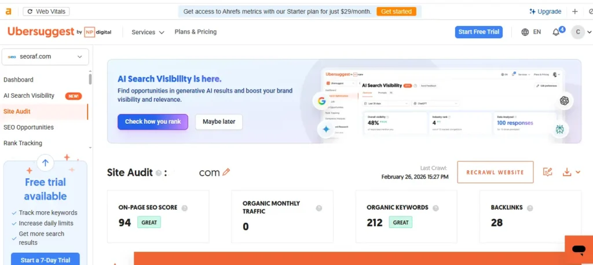593x265 pixels.
Task: Open the notifications bell icon
Action: pos(556,32)
